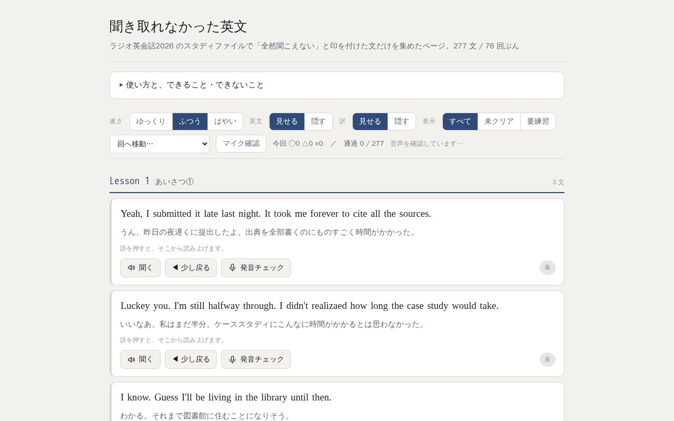Click the word 'cite' in the first sentence

point(360,214)
